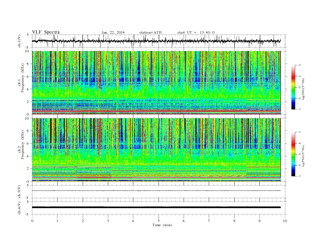Click the time axis tick label "8"
Screen dimensions: 321x248
(234, 221)
